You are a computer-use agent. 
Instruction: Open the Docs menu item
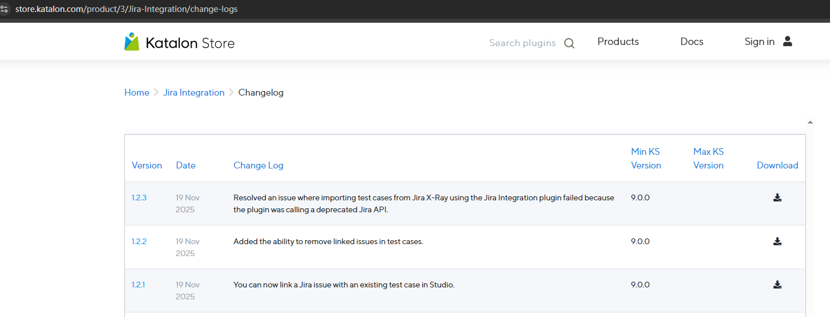click(x=691, y=42)
